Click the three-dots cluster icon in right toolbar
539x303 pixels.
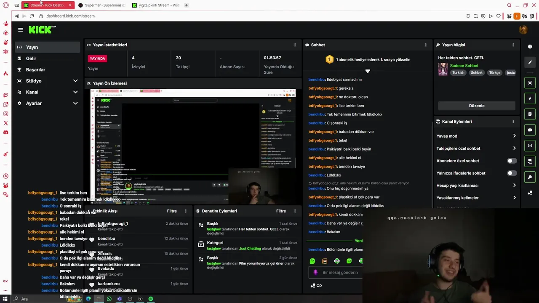(x=530, y=193)
